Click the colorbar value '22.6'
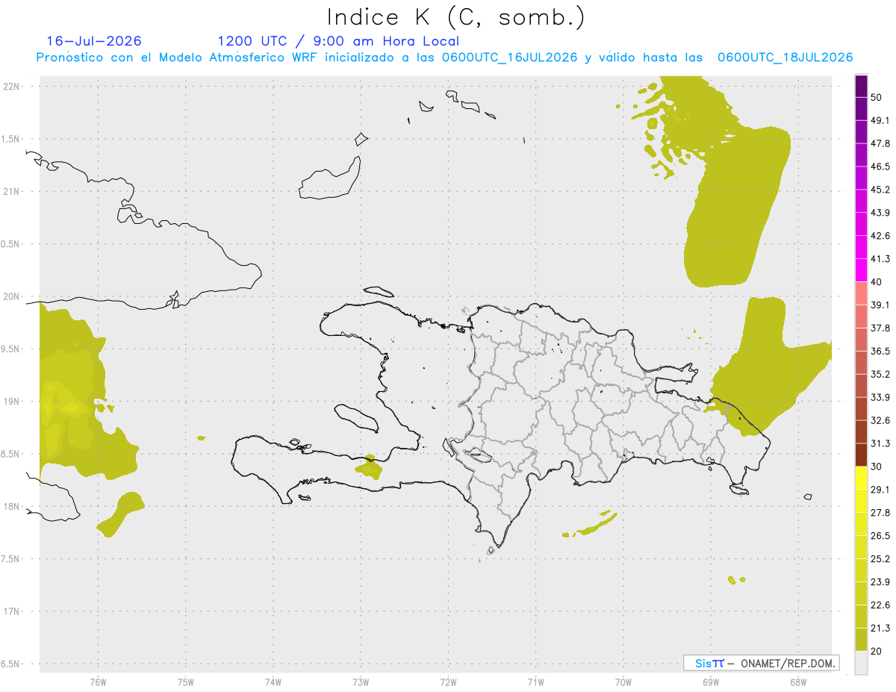Viewport: 896px width, 692px height. tap(880, 605)
